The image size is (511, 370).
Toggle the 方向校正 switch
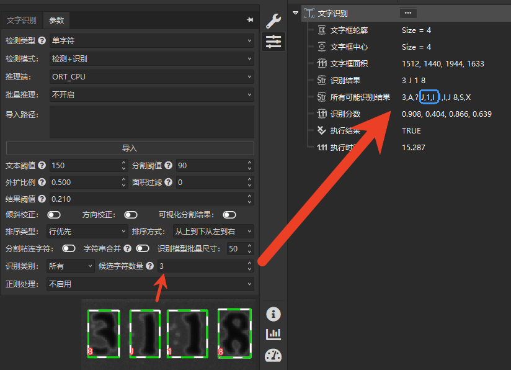(x=131, y=215)
